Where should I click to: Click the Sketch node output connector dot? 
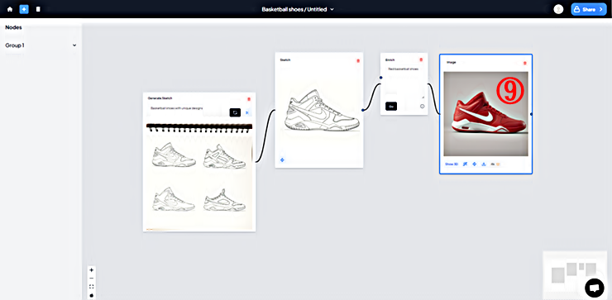(x=363, y=111)
